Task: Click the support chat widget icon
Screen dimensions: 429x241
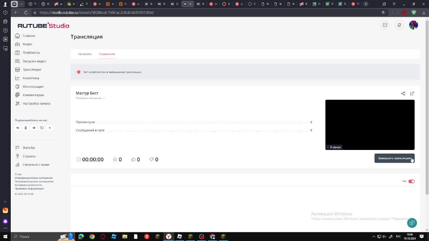Action: pyautogui.click(x=412, y=223)
